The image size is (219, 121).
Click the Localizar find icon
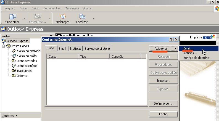coord(82,17)
